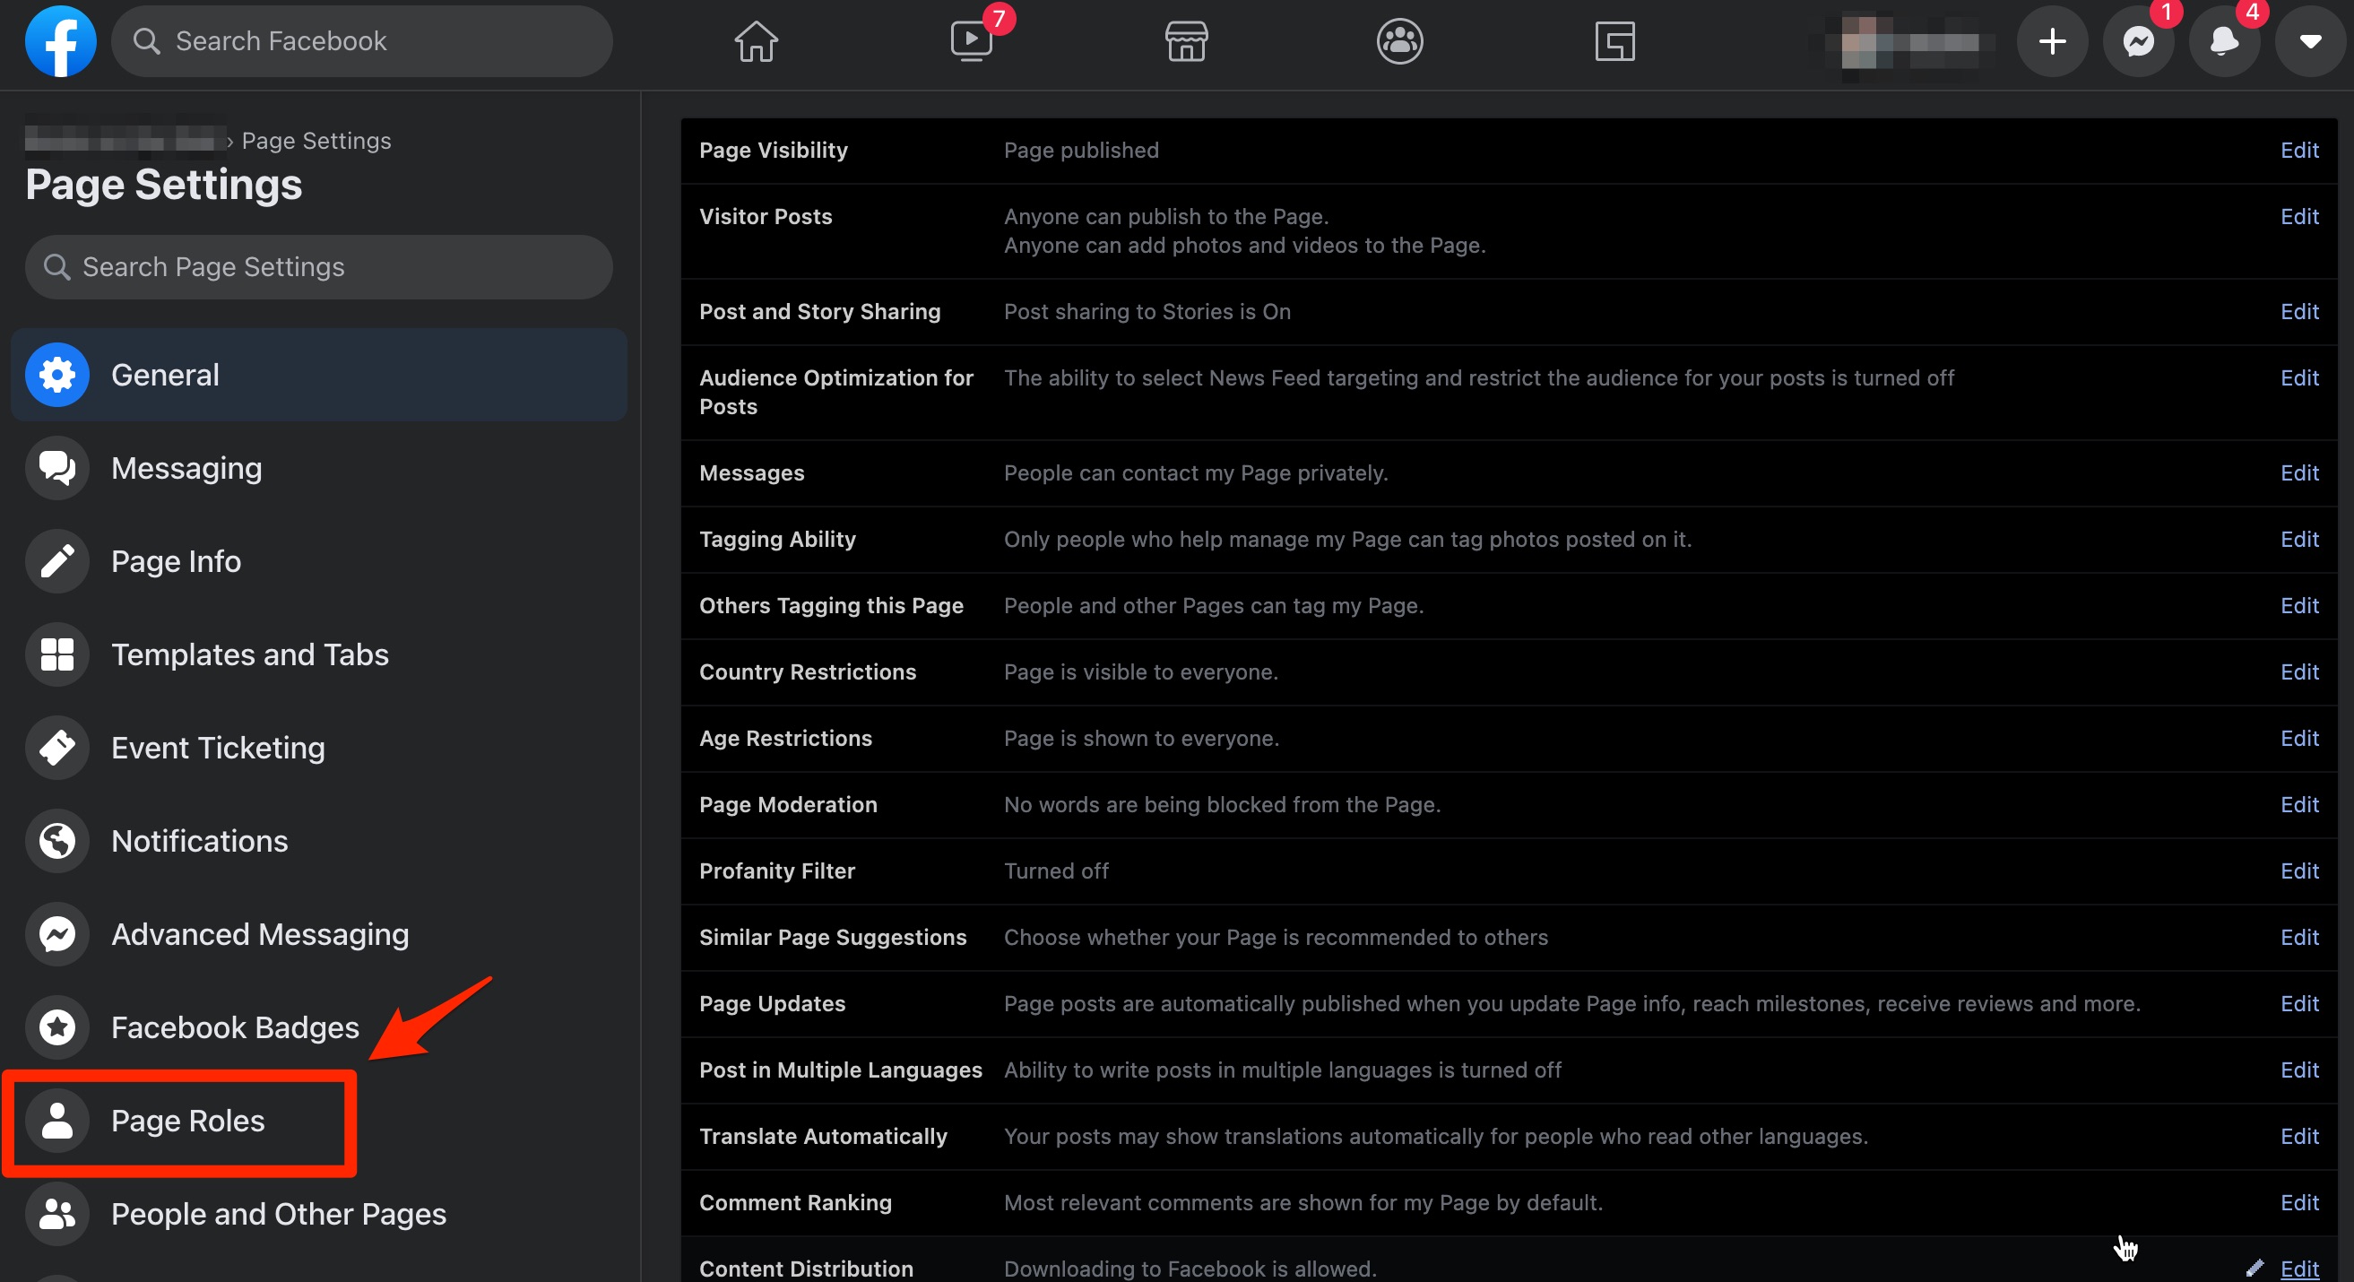Open the Messenger icon
The image size is (2354, 1282).
2137,41
